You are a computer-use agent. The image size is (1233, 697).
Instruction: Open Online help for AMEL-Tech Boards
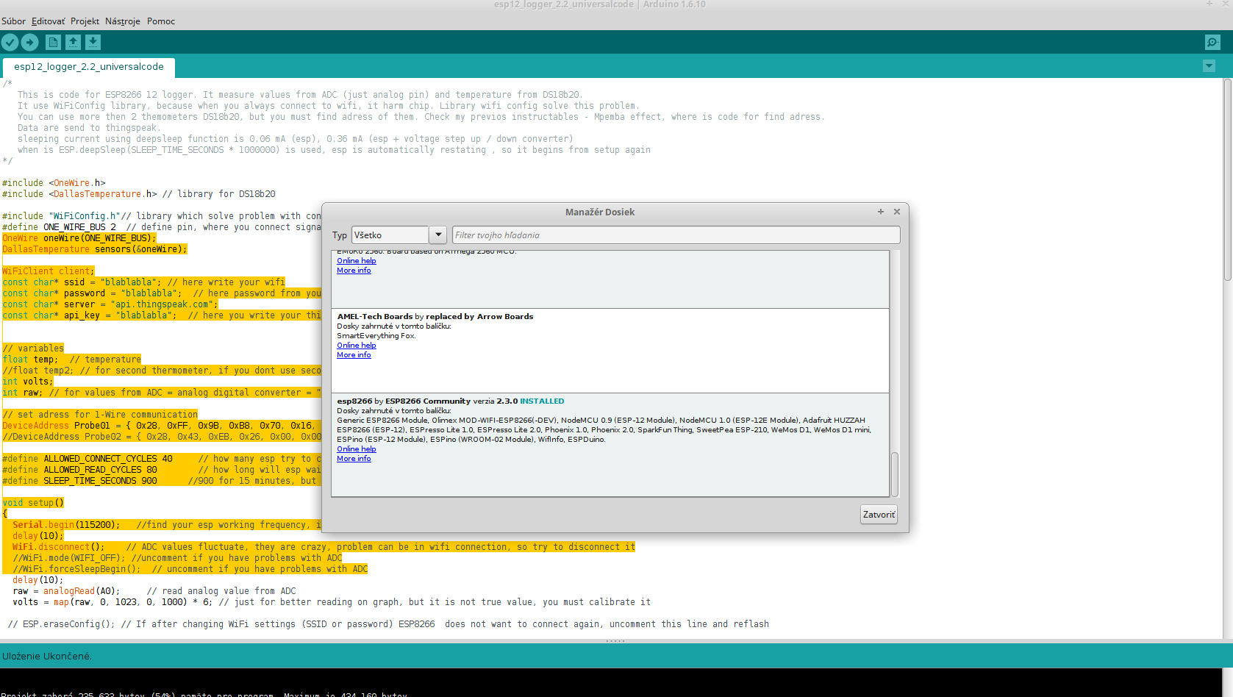tap(357, 346)
